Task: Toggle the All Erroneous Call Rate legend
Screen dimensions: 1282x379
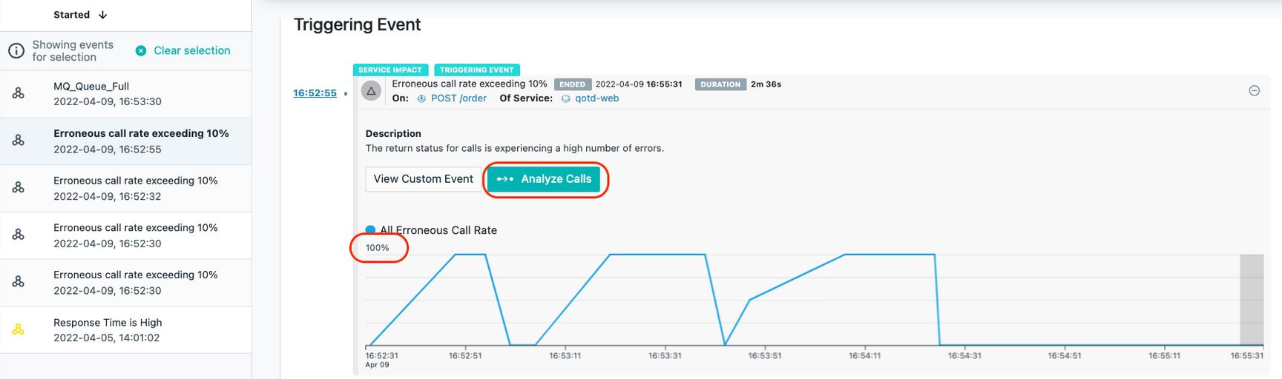Action: pos(370,230)
